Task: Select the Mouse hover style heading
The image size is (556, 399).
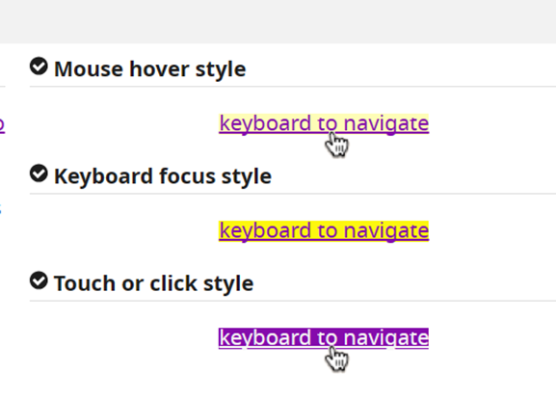Action: point(150,68)
